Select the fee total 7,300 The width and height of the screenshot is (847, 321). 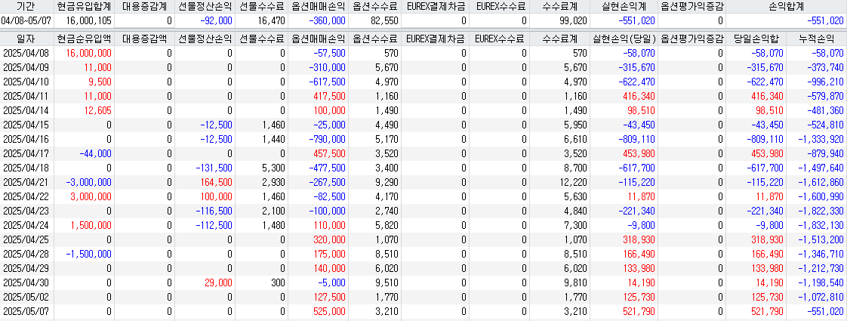pos(577,225)
